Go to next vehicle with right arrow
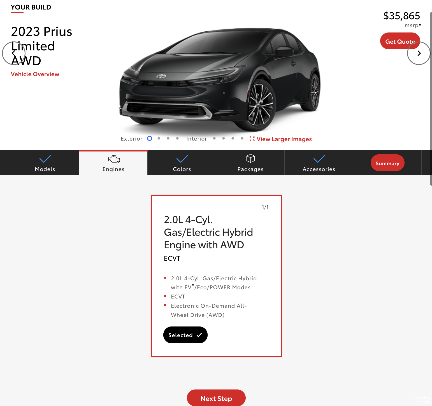432x406 pixels. click(x=419, y=53)
